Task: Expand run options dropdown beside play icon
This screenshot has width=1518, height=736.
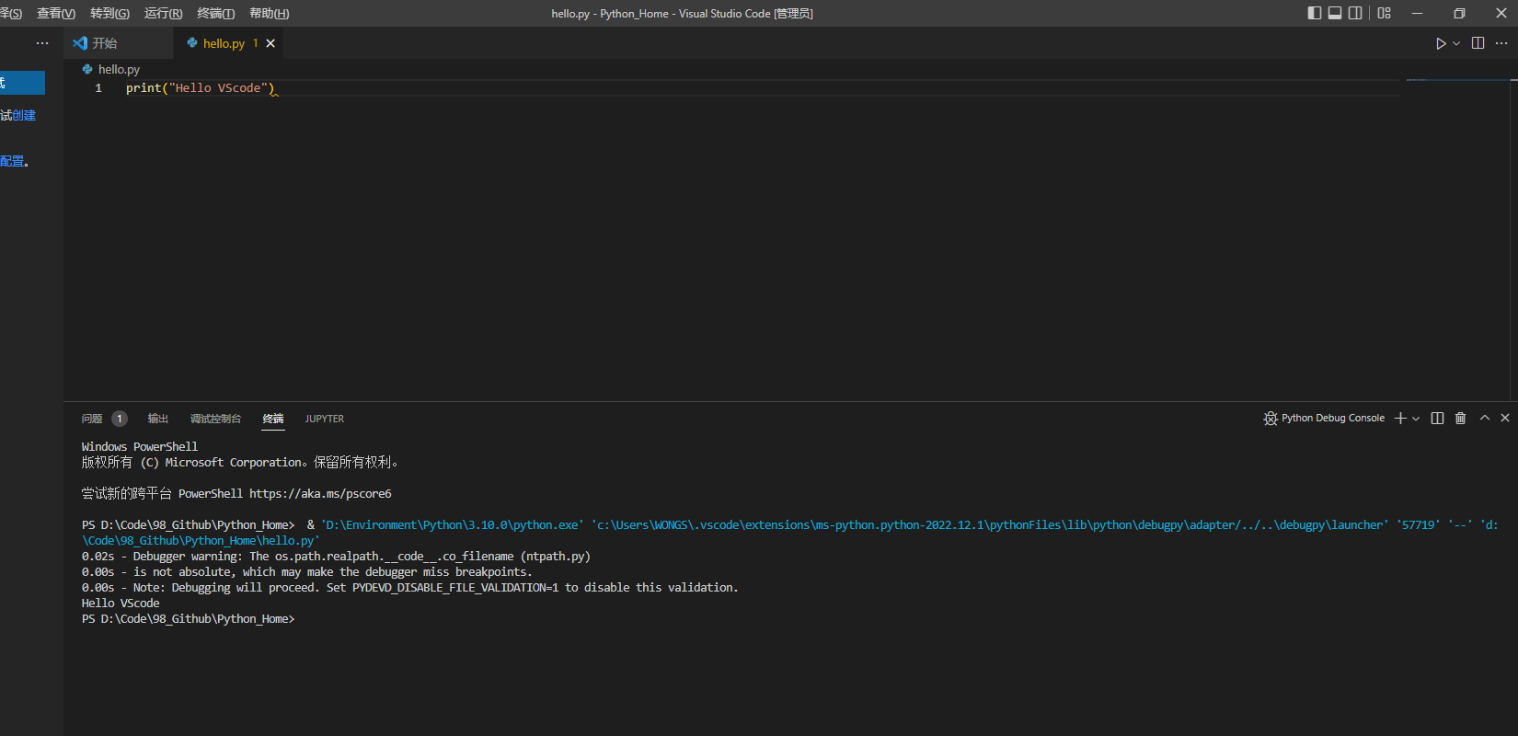Action: pyautogui.click(x=1456, y=43)
